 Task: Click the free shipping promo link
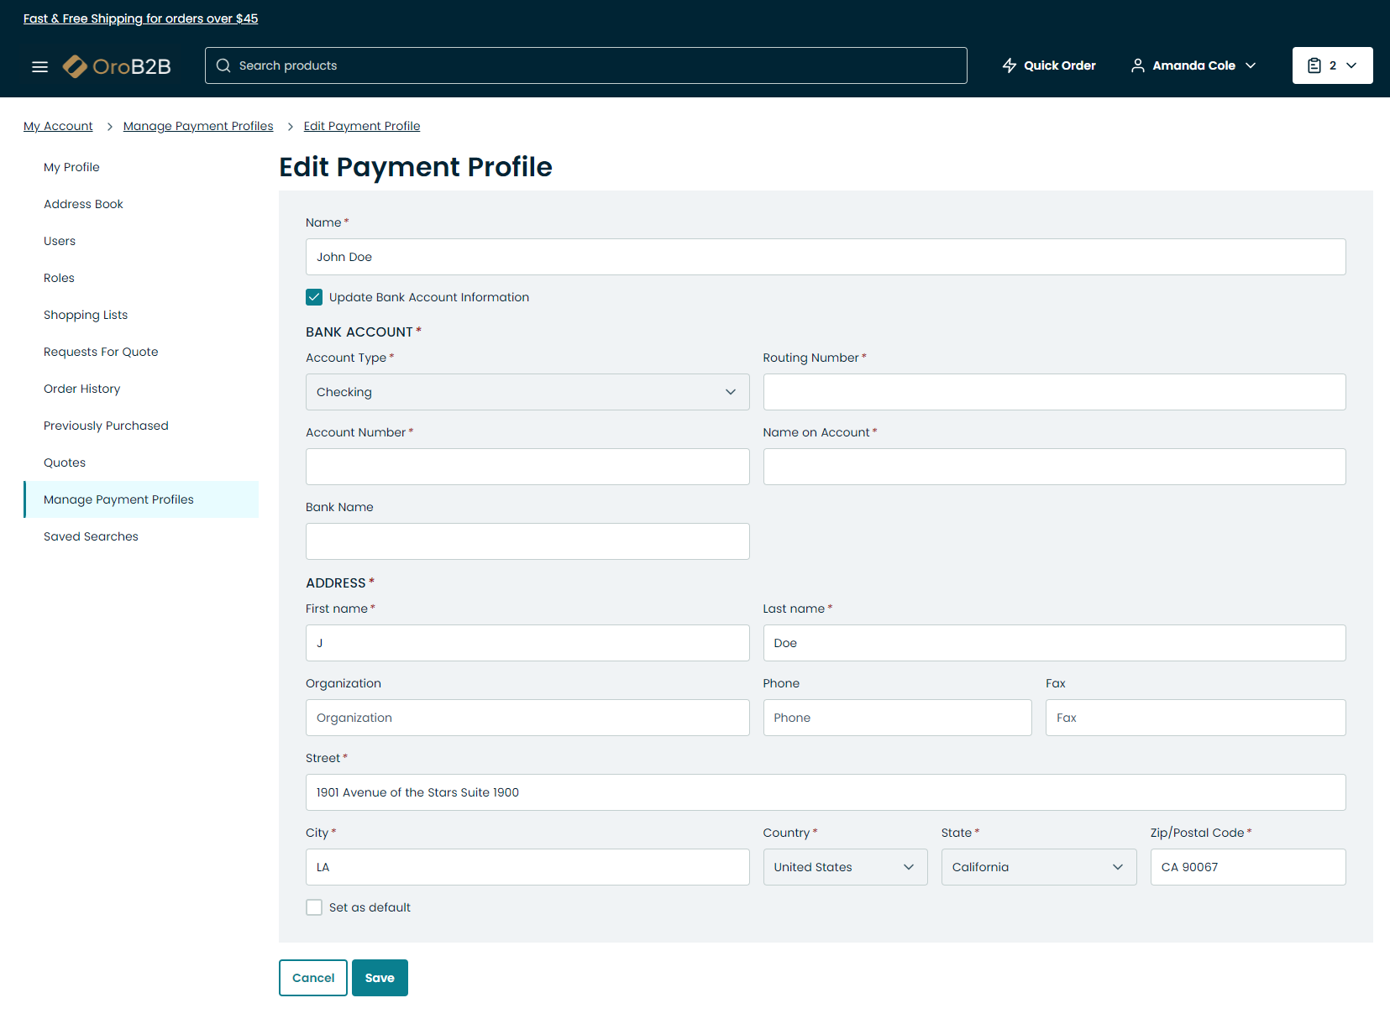140,18
